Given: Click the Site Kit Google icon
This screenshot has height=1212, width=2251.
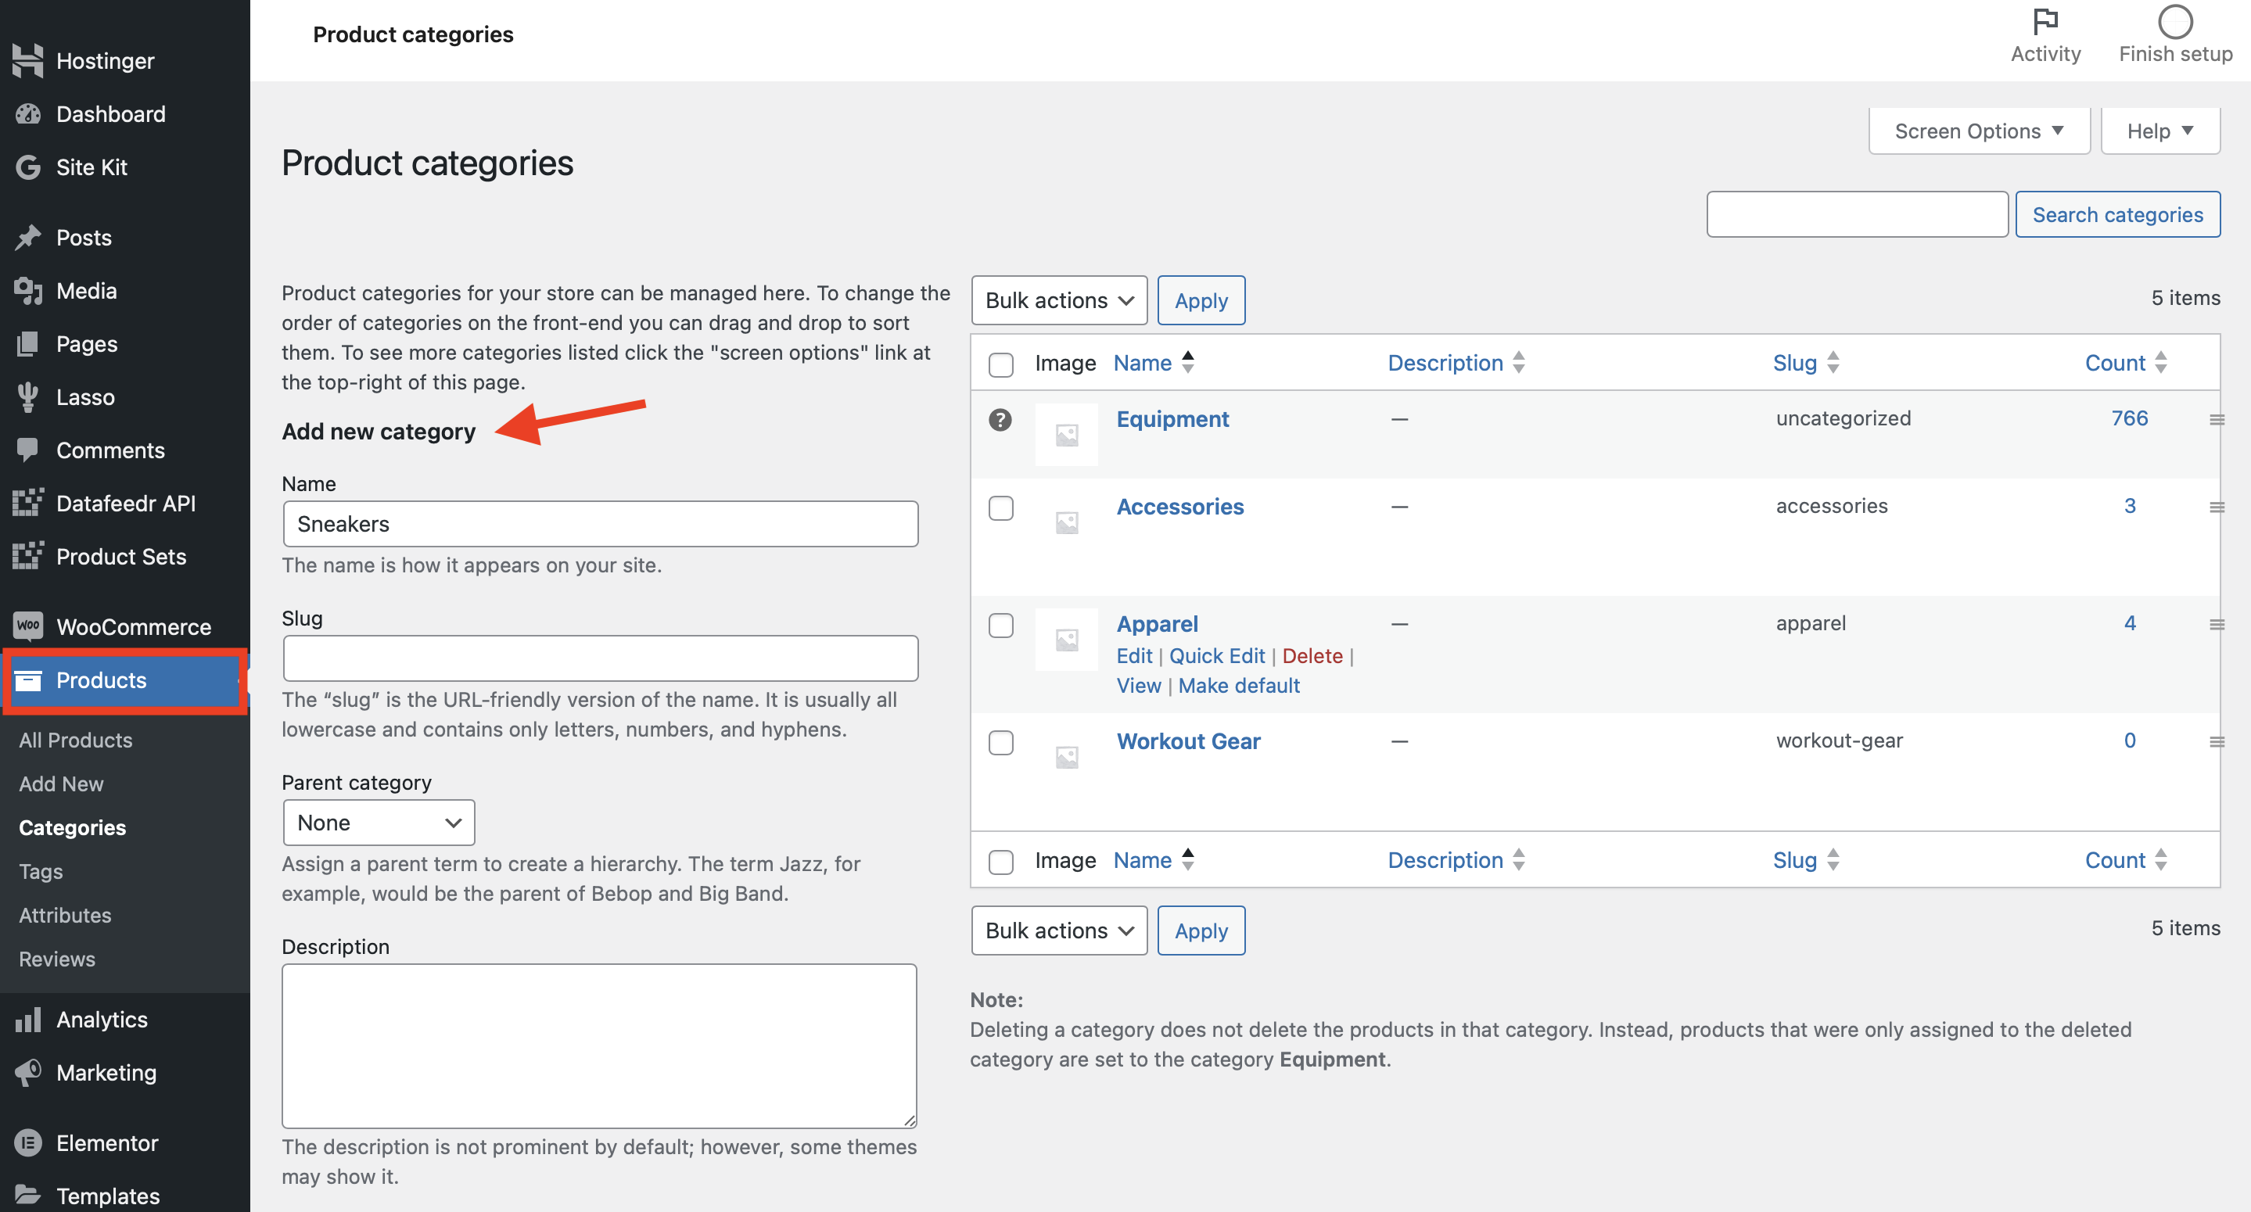Looking at the screenshot, I should (x=28, y=167).
